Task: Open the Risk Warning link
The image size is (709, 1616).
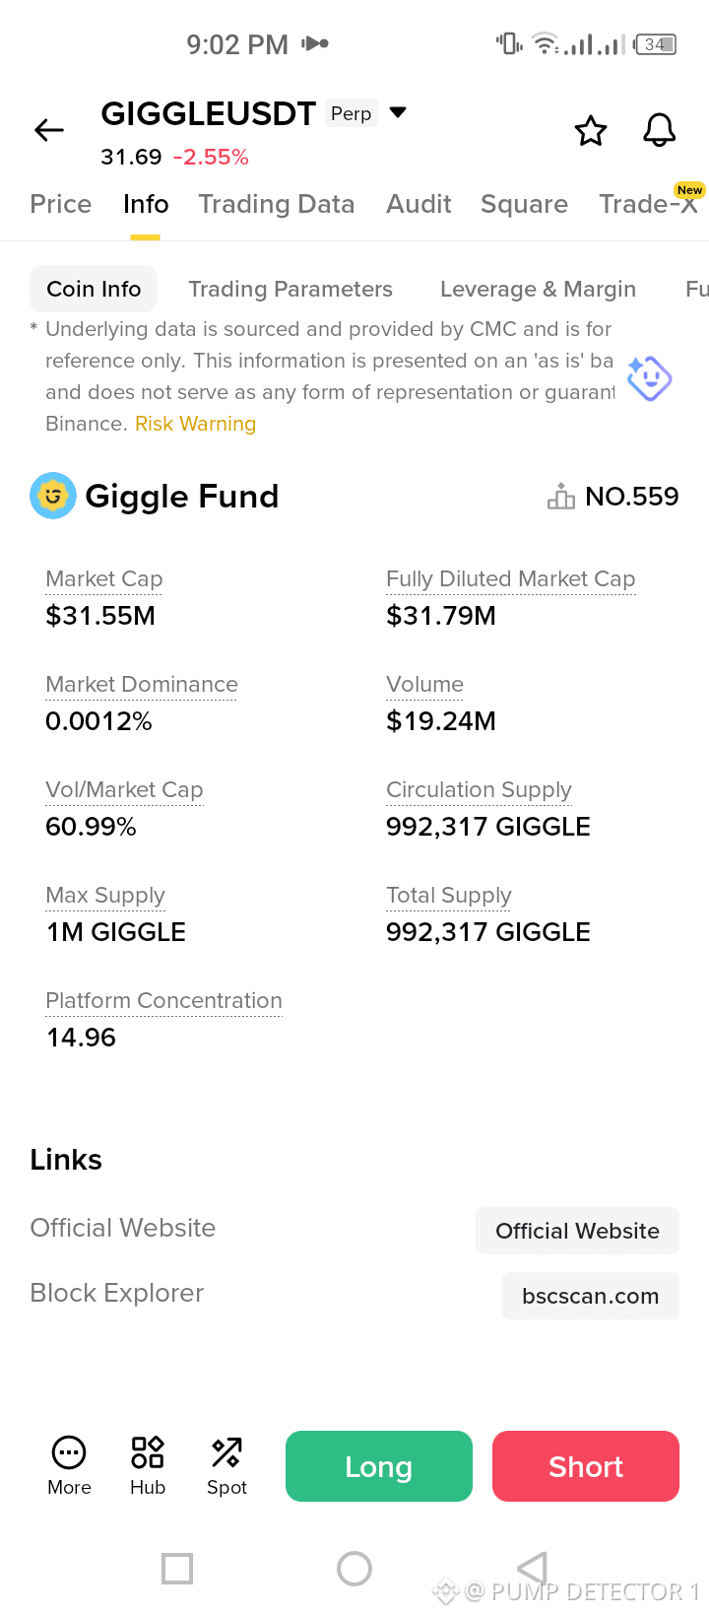Action: [195, 424]
